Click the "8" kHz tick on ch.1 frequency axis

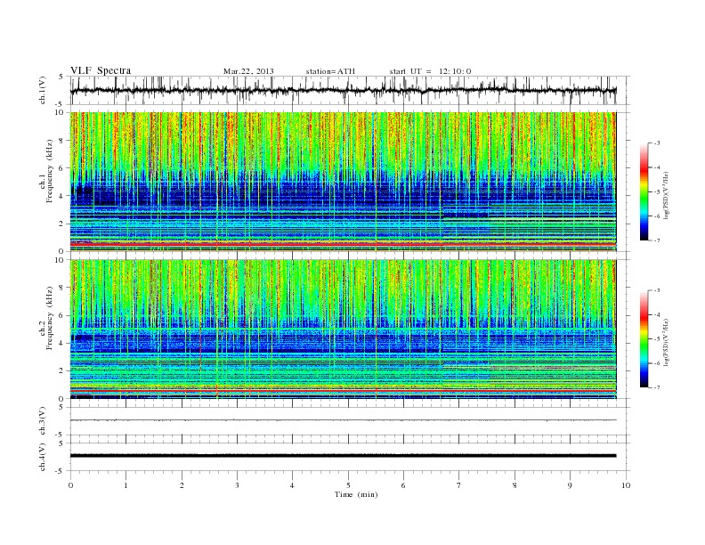pos(62,141)
